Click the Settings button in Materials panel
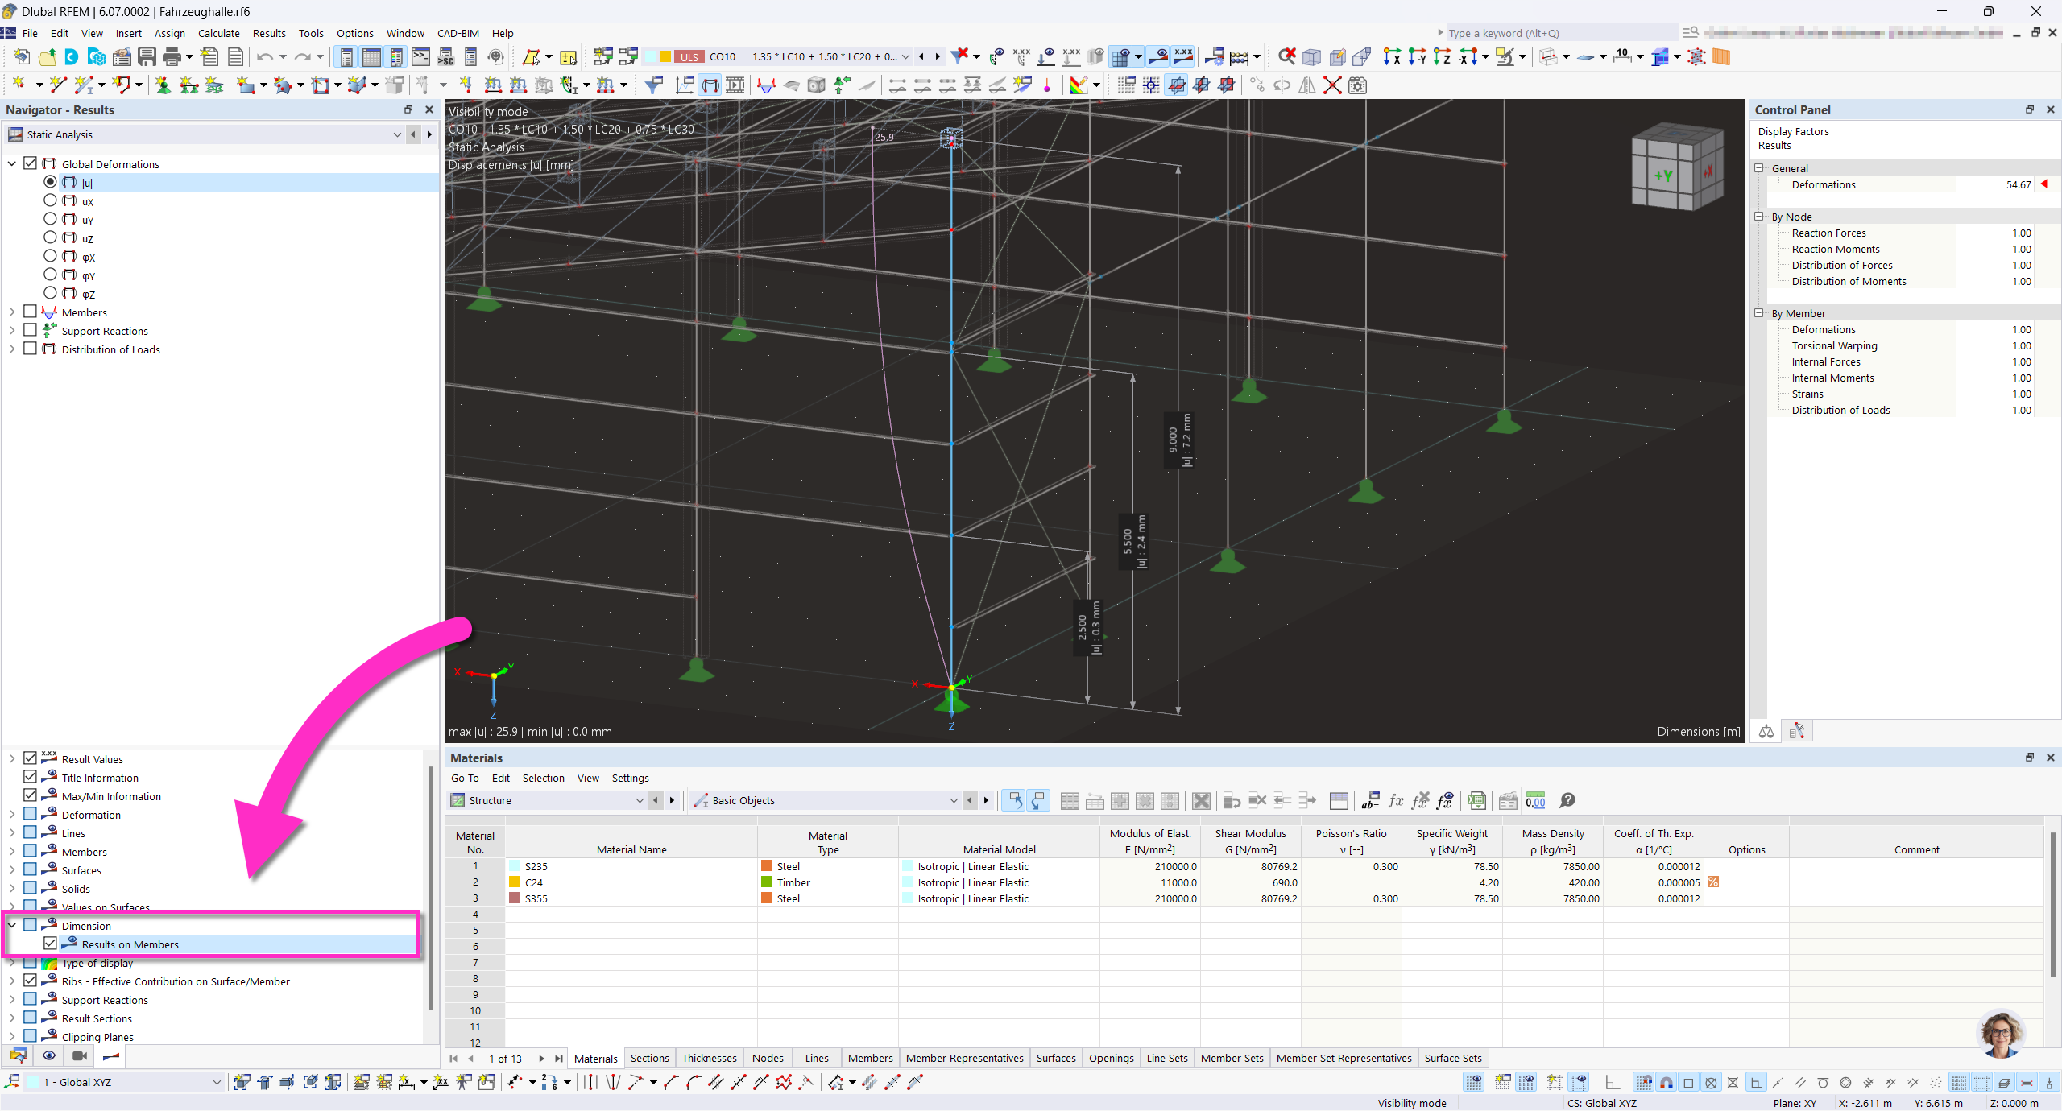The height and width of the screenshot is (1111, 2062). 629,777
